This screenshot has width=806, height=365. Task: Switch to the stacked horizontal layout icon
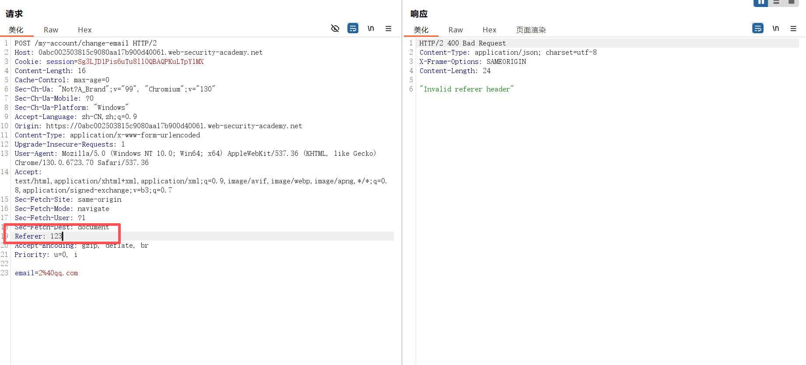[x=776, y=3]
